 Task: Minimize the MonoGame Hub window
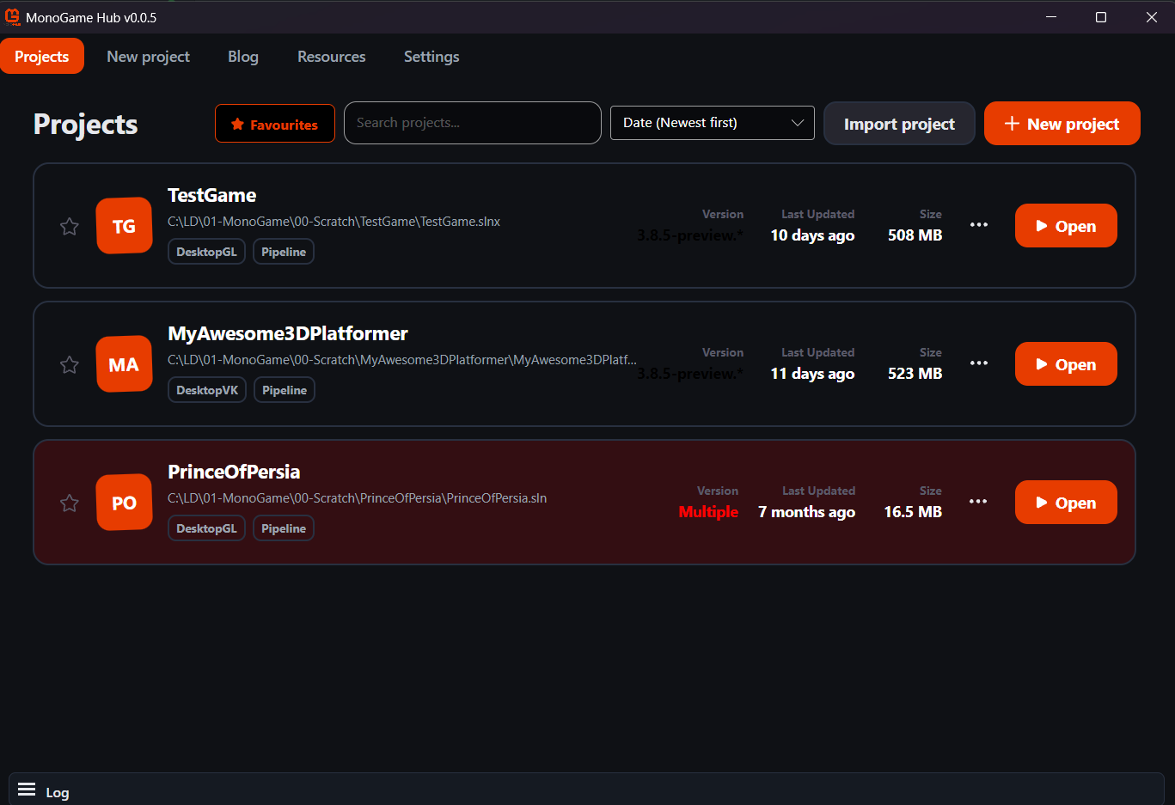pos(1051,17)
